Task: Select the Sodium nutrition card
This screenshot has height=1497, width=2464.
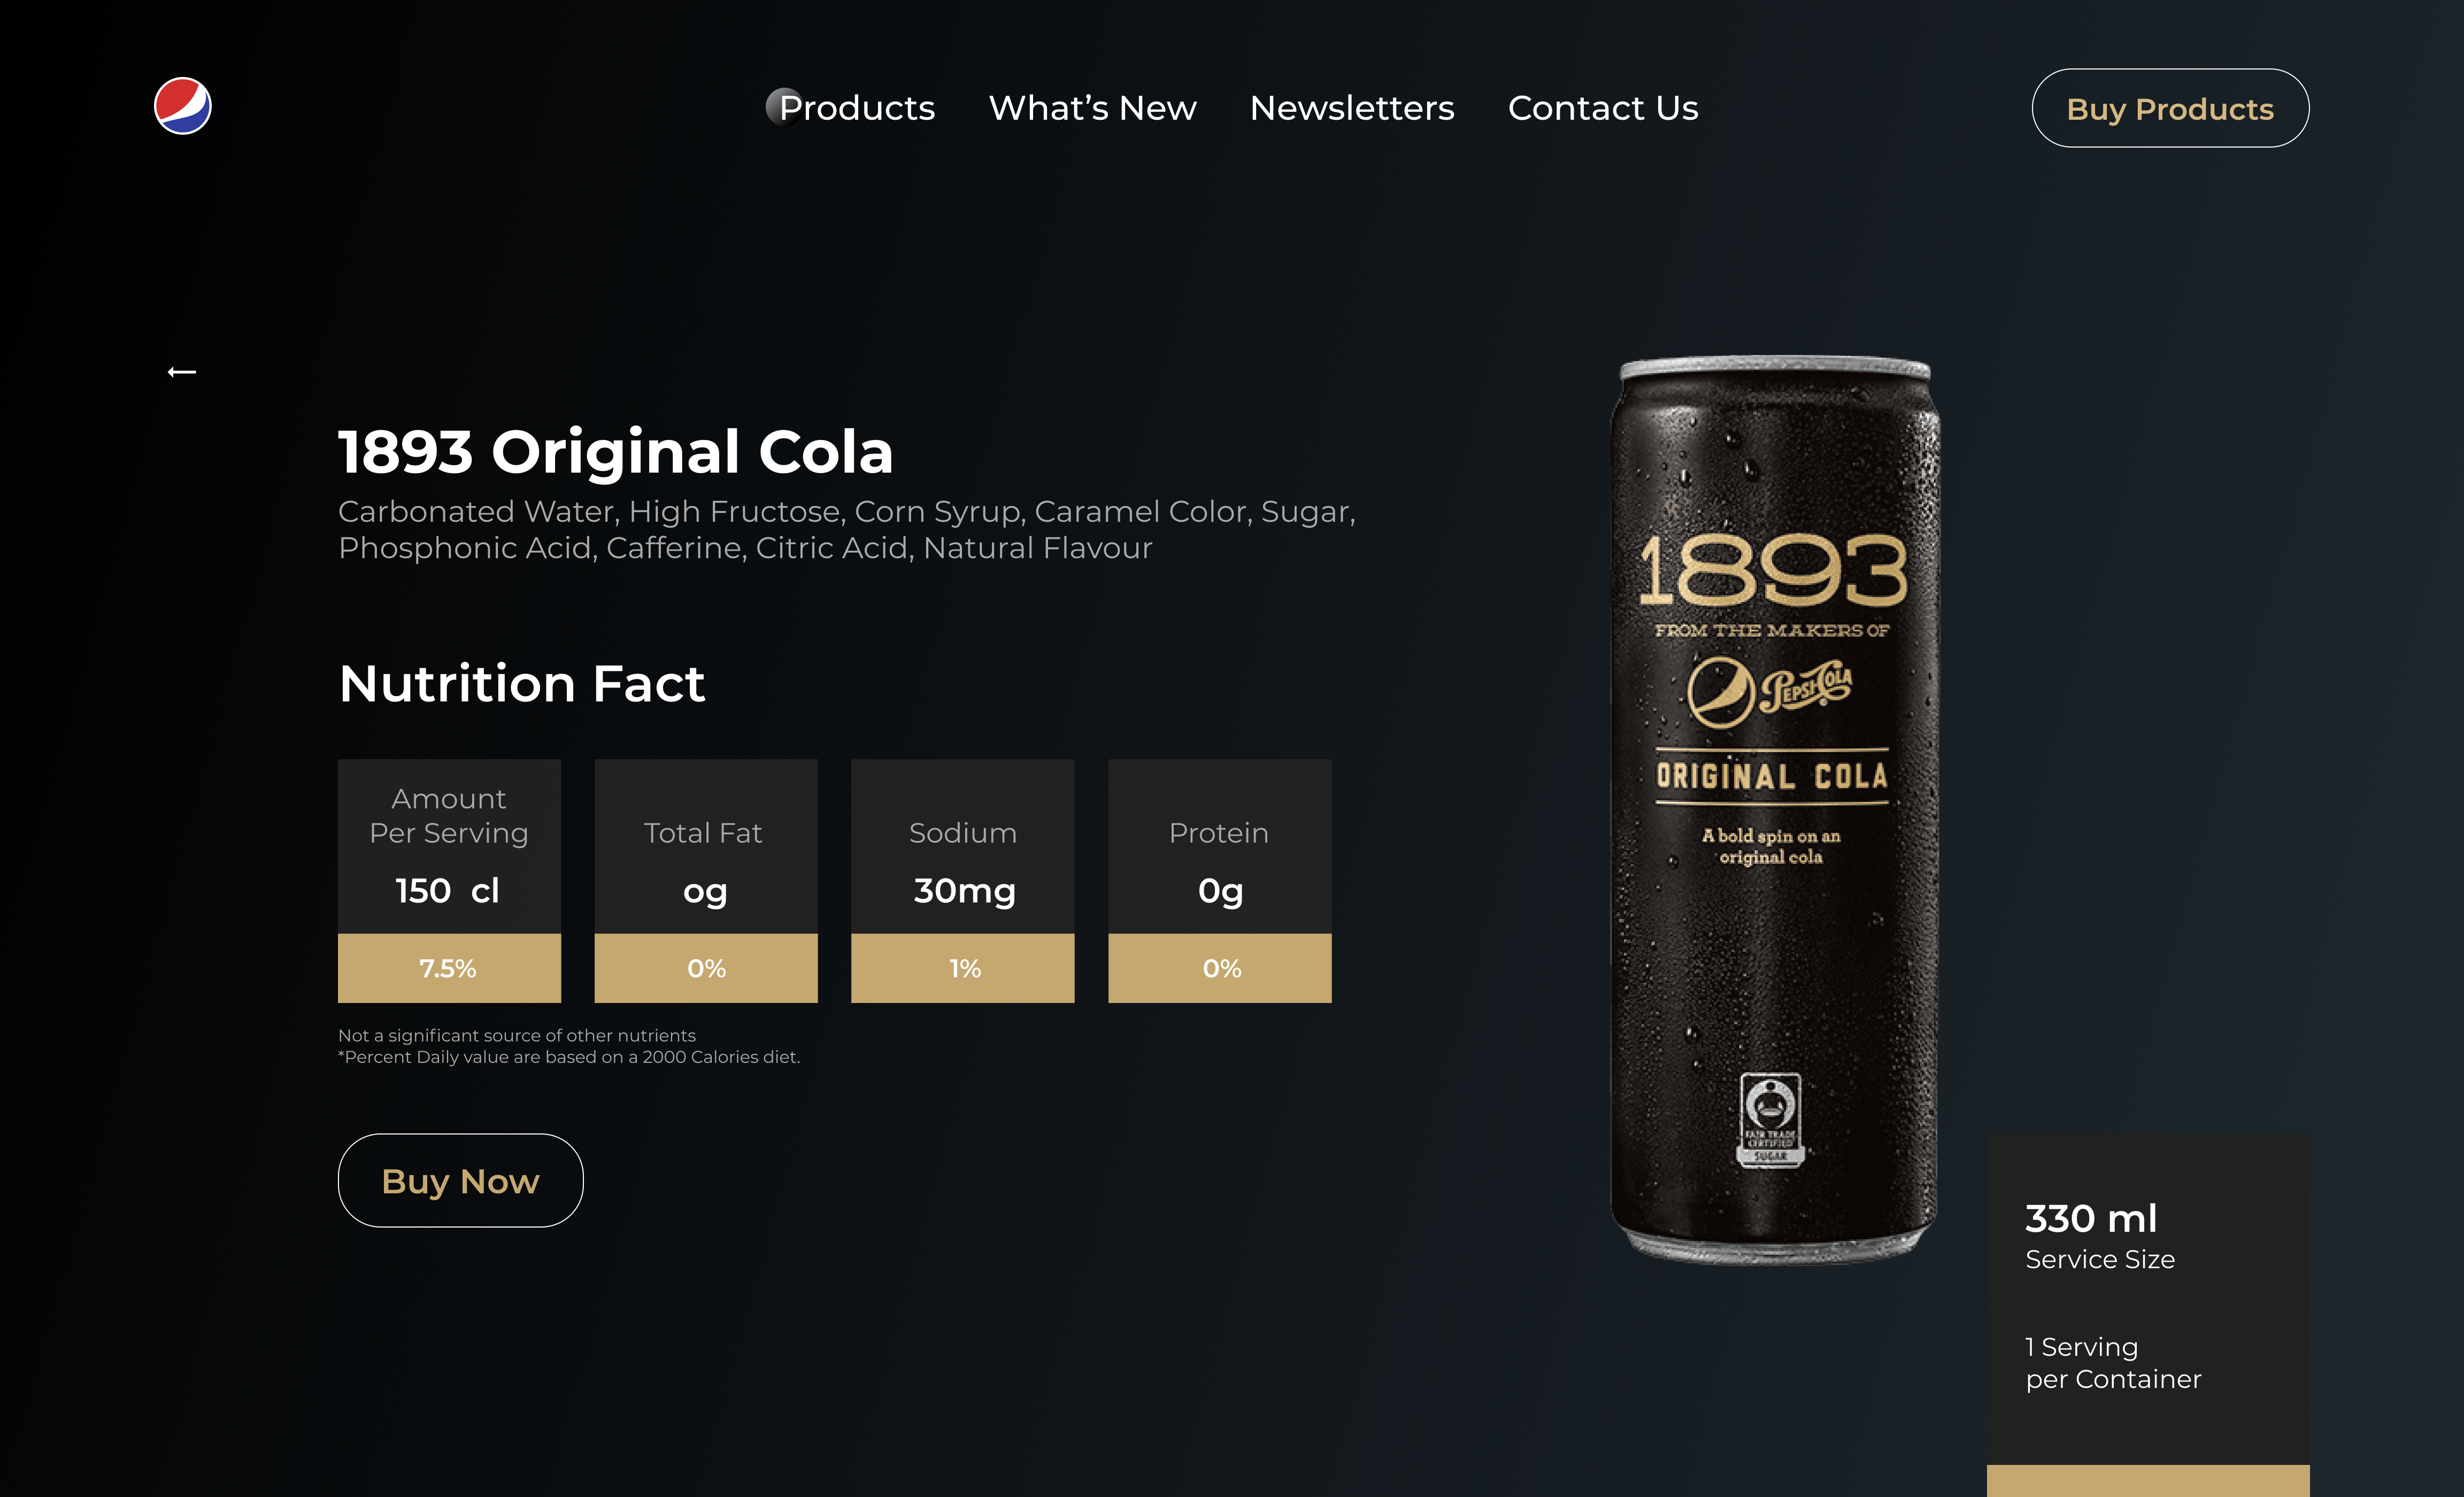Action: pyautogui.click(x=963, y=881)
